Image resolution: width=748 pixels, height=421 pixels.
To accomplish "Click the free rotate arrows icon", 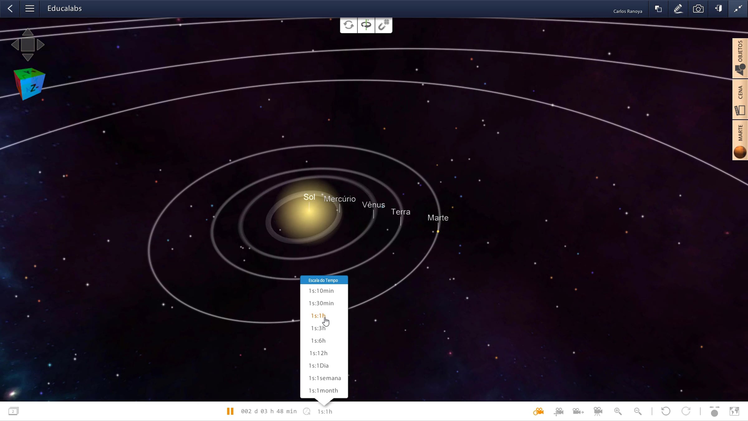I will click(348, 25).
